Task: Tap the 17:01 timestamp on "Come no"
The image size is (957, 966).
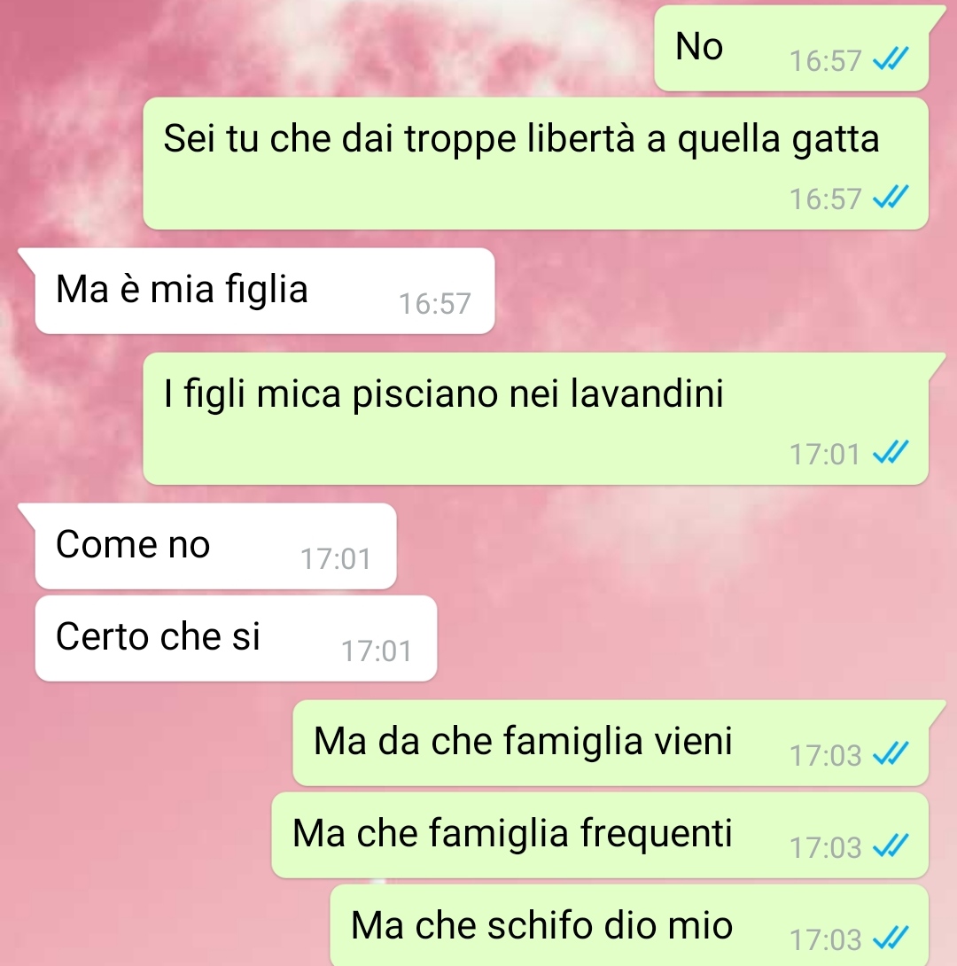Action: pos(336,559)
